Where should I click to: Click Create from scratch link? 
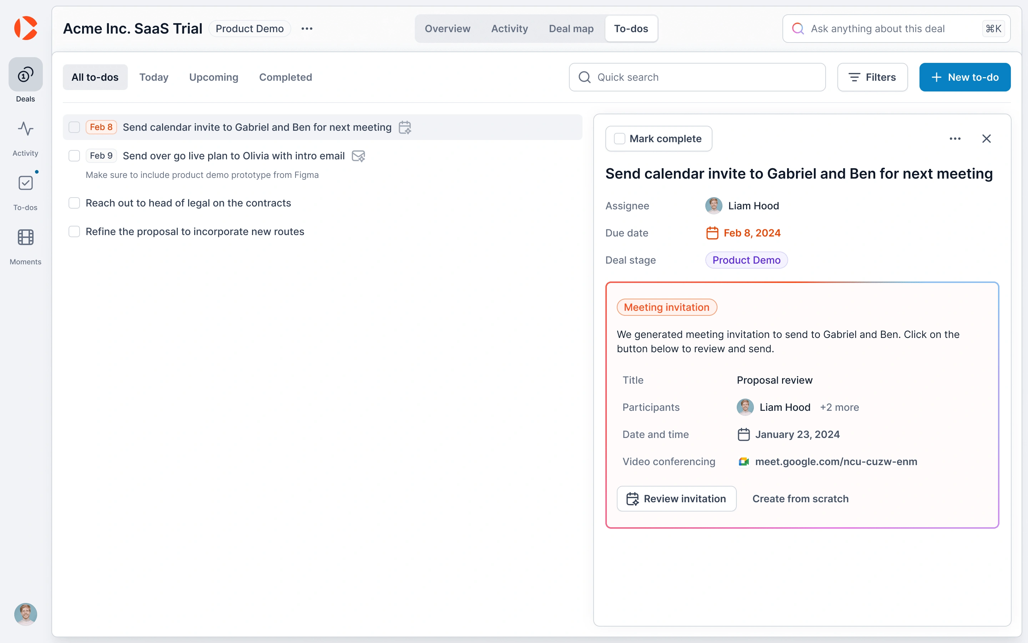pos(800,498)
